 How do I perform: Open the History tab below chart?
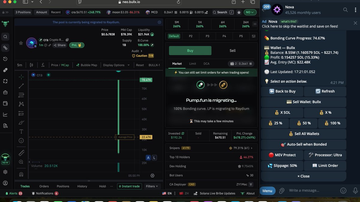[82, 186]
